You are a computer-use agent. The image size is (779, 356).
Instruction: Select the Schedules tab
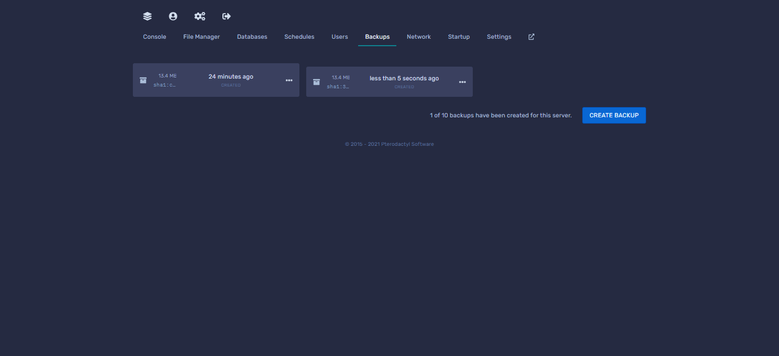pos(299,37)
